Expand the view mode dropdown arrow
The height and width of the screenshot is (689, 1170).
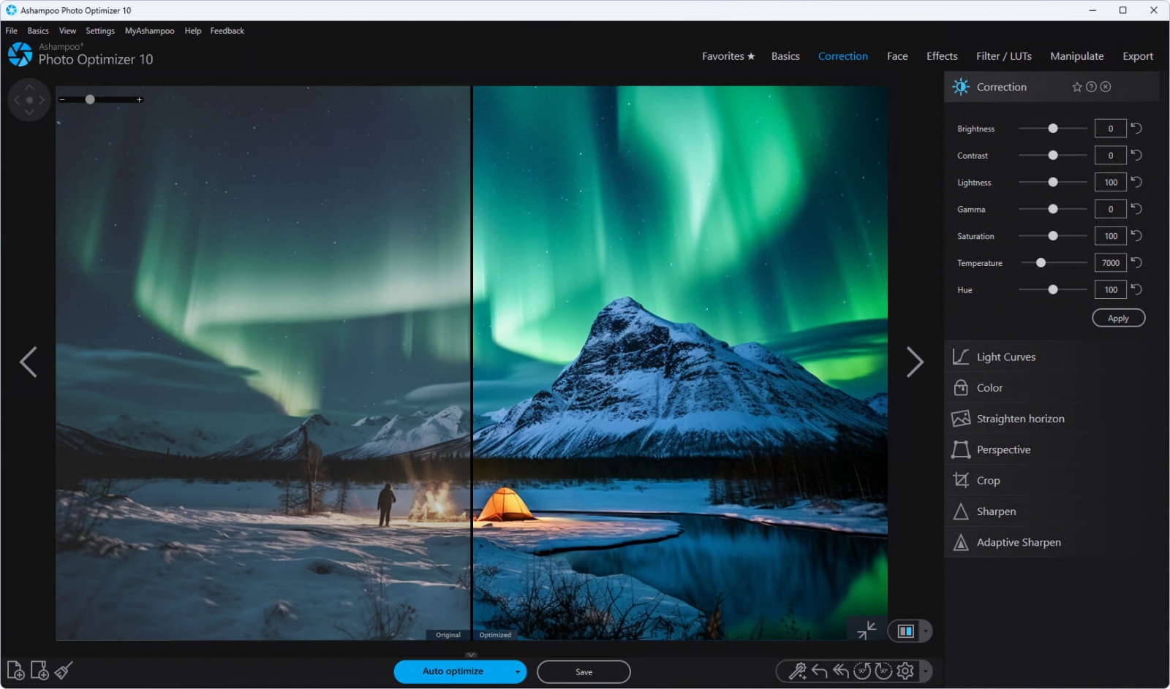[926, 631]
